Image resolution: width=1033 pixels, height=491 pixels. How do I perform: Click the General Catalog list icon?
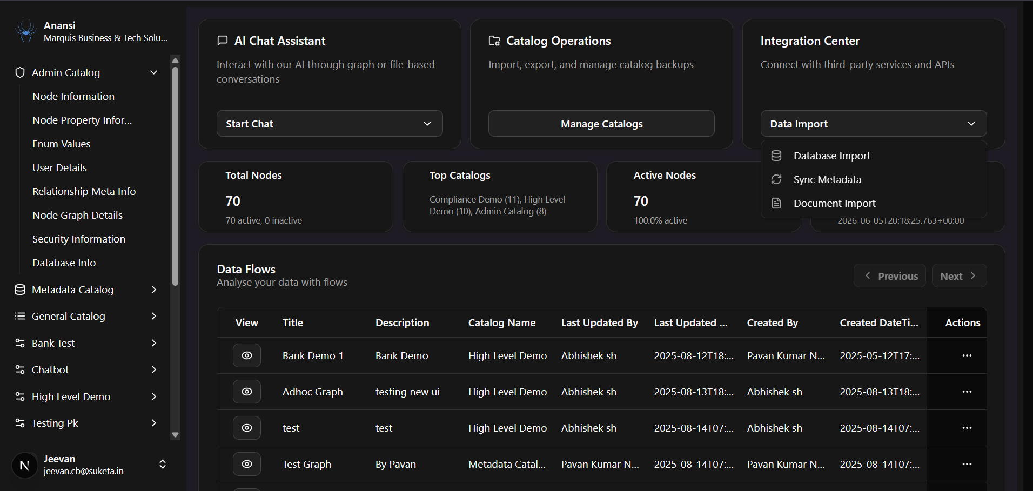point(20,316)
